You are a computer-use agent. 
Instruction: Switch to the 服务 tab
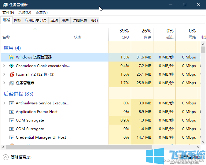(x=94, y=21)
